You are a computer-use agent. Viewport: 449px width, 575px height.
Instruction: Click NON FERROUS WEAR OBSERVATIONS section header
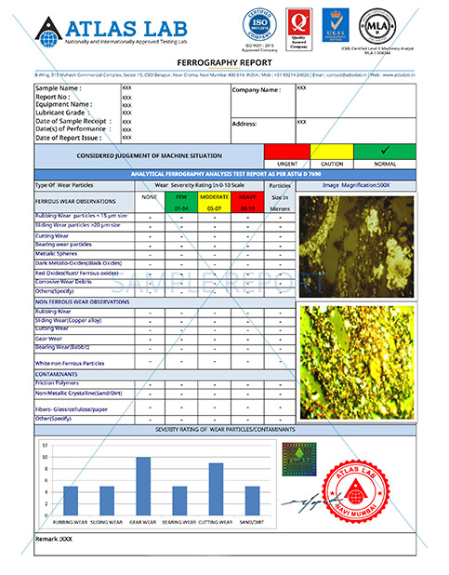pyautogui.click(x=165, y=302)
